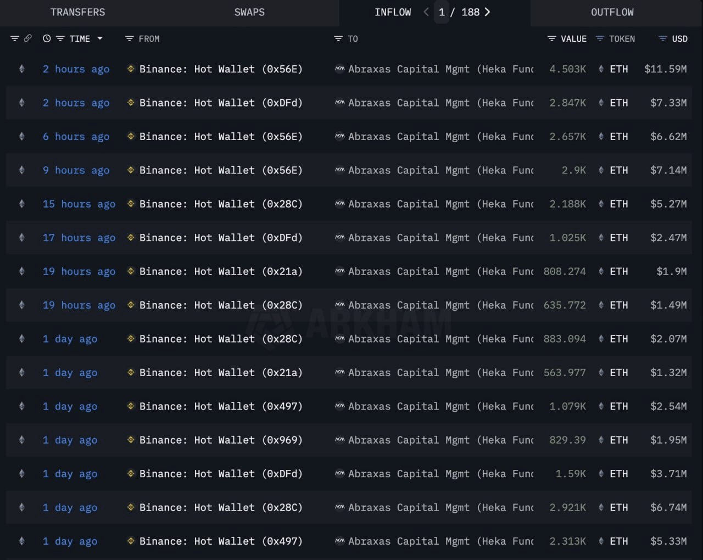Filter by the USD column
The image size is (703, 560).
pyautogui.click(x=663, y=38)
